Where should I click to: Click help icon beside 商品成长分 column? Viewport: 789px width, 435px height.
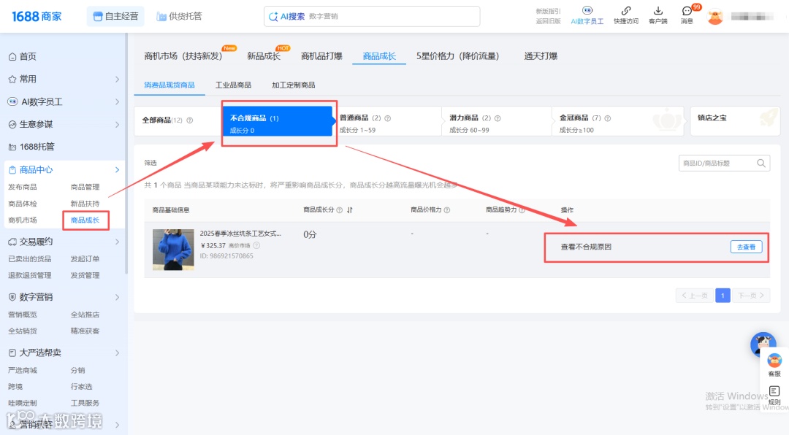point(339,210)
